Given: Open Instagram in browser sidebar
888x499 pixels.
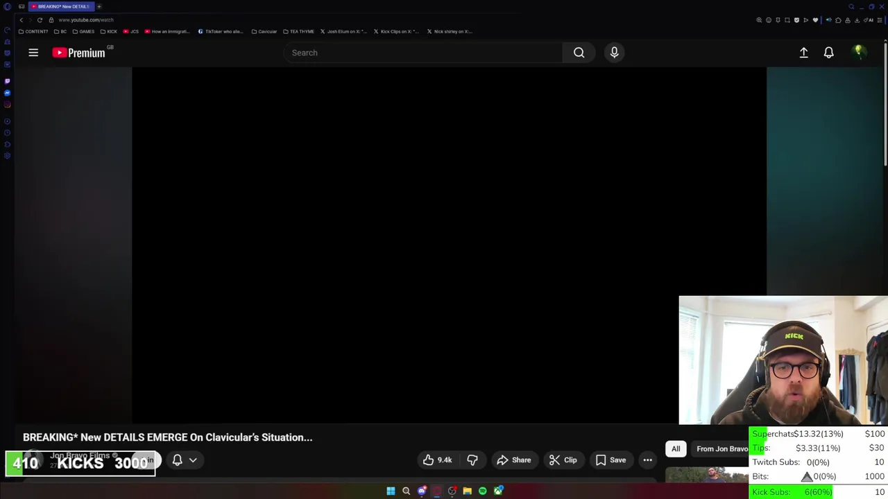Looking at the screenshot, I should (x=7, y=105).
